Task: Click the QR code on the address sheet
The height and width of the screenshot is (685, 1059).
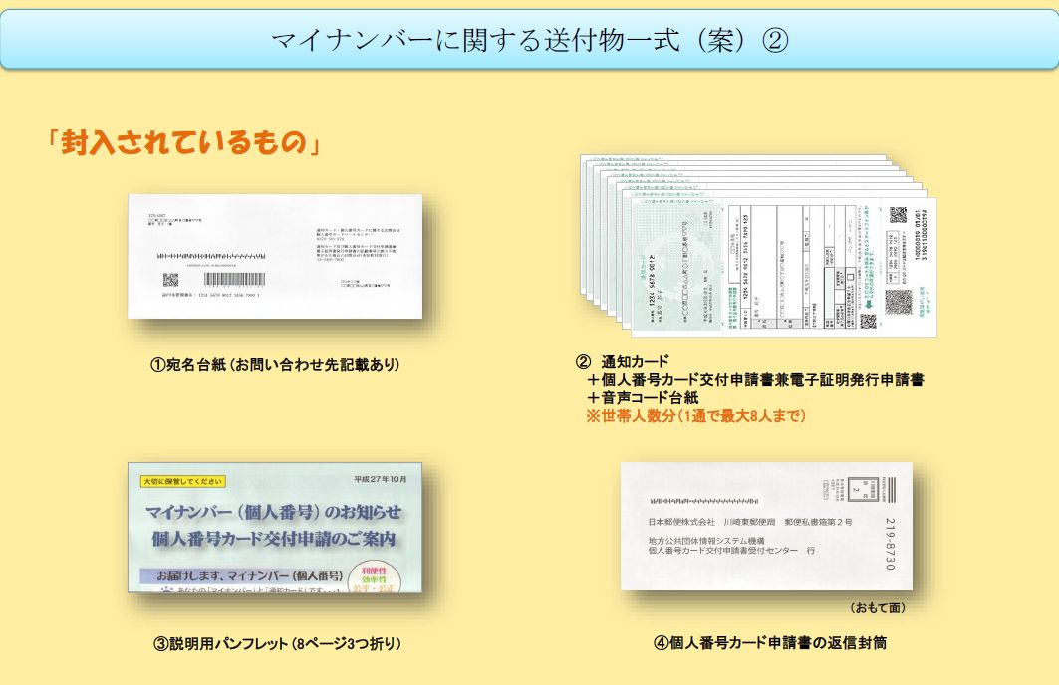Action: coord(170,281)
